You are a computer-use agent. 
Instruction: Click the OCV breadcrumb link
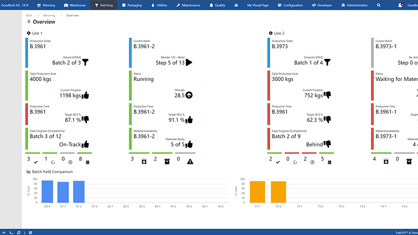click(29, 15)
